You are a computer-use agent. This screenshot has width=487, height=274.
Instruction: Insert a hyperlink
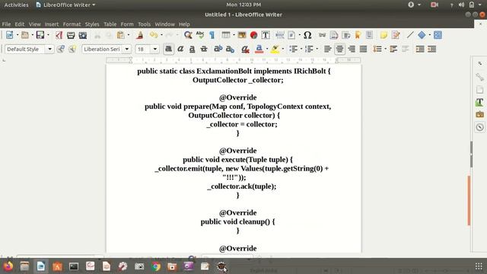(322, 35)
